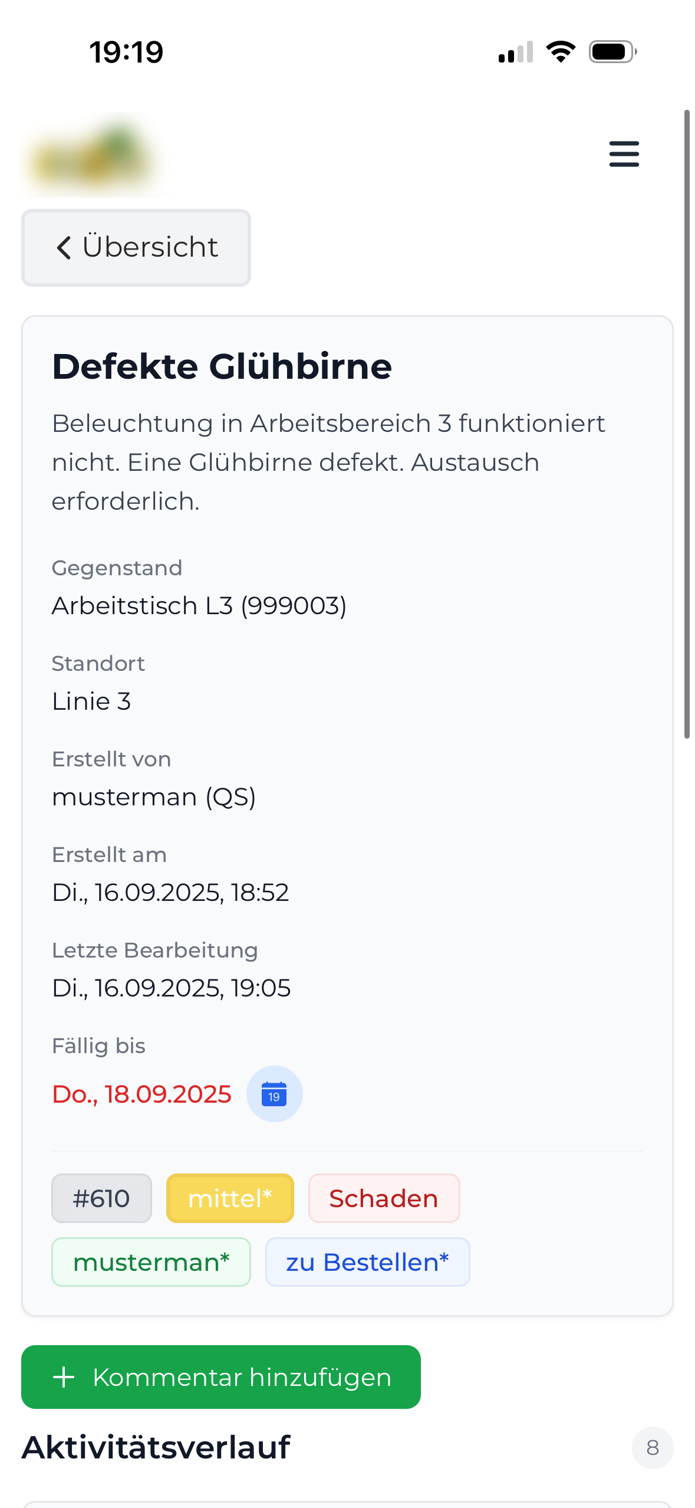695x1508 pixels.
Task: Change the musterman* assignee tag
Action: [x=151, y=1262]
